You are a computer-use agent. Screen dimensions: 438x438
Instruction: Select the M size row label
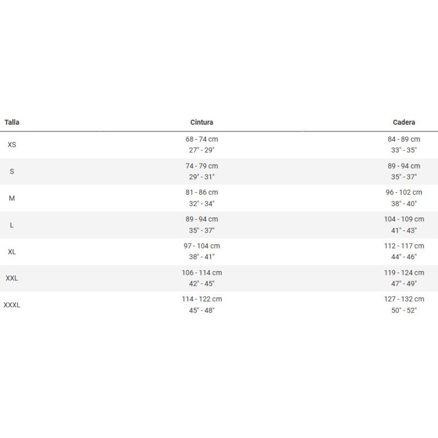11,198
